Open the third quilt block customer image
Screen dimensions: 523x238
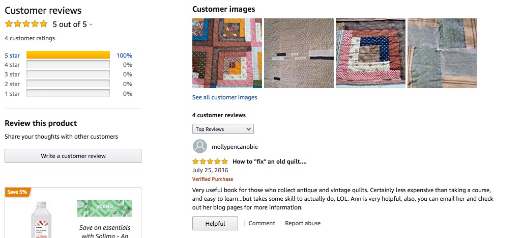[x=370, y=53]
